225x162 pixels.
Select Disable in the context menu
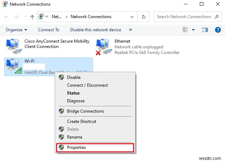(74, 77)
